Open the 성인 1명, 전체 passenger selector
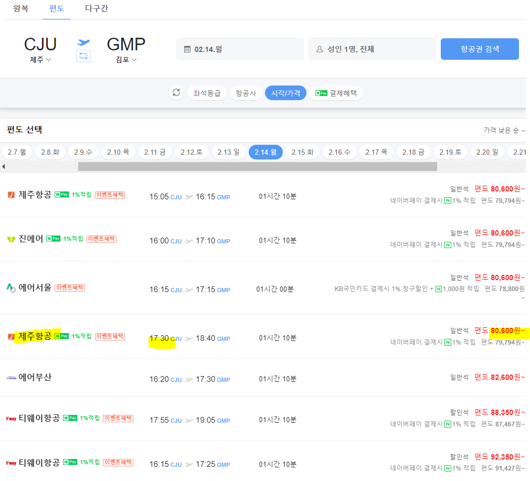This screenshot has width=530, height=481. pos(372,49)
